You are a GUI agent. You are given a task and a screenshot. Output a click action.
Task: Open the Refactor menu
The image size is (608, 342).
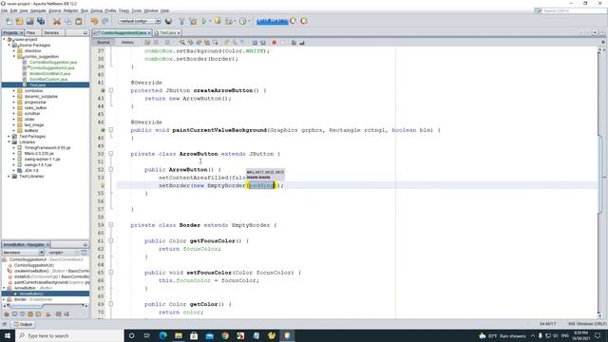point(70,10)
